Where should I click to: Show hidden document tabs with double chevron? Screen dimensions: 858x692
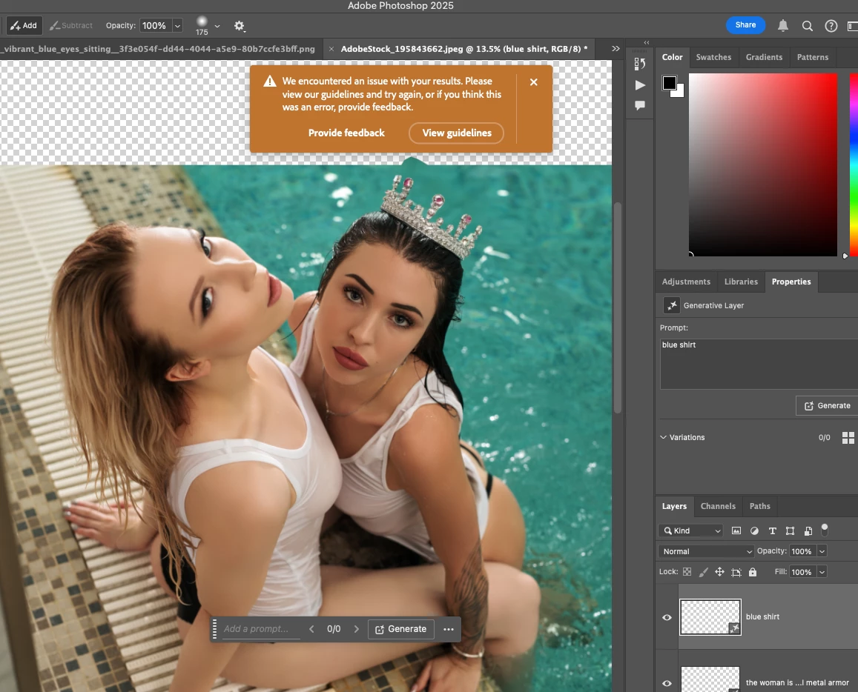coord(616,49)
